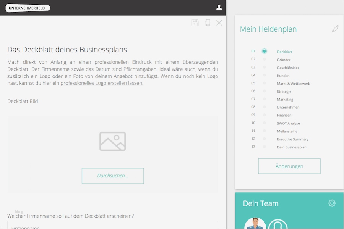Screen dimensions: 344x229
Task: Open Dein Team settings gear
Action: click(332, 203)
